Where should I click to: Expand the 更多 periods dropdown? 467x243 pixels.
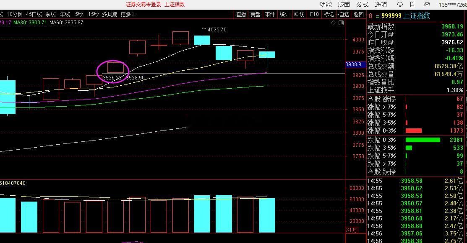click(128, 14)
